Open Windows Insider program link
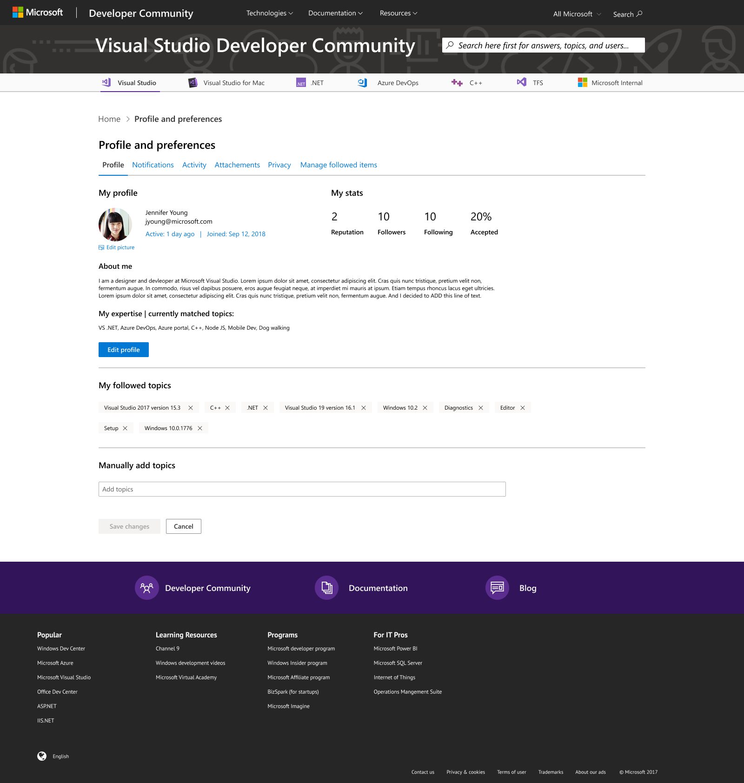 297,663
